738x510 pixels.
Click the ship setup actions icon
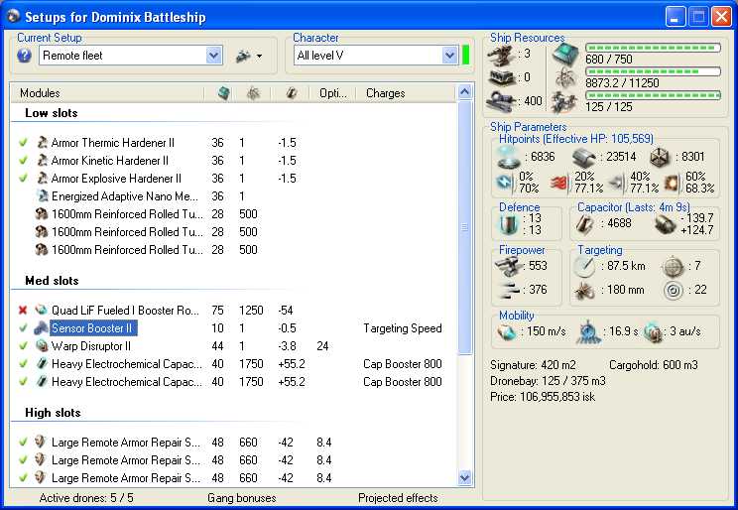pos(242,56)
